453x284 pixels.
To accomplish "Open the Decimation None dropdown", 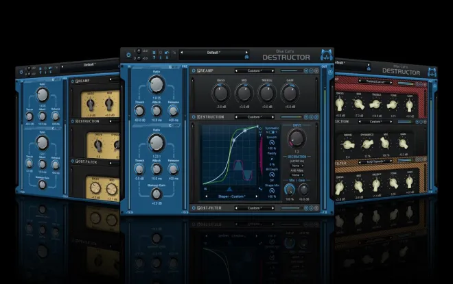I will click(x=297, y=166).
